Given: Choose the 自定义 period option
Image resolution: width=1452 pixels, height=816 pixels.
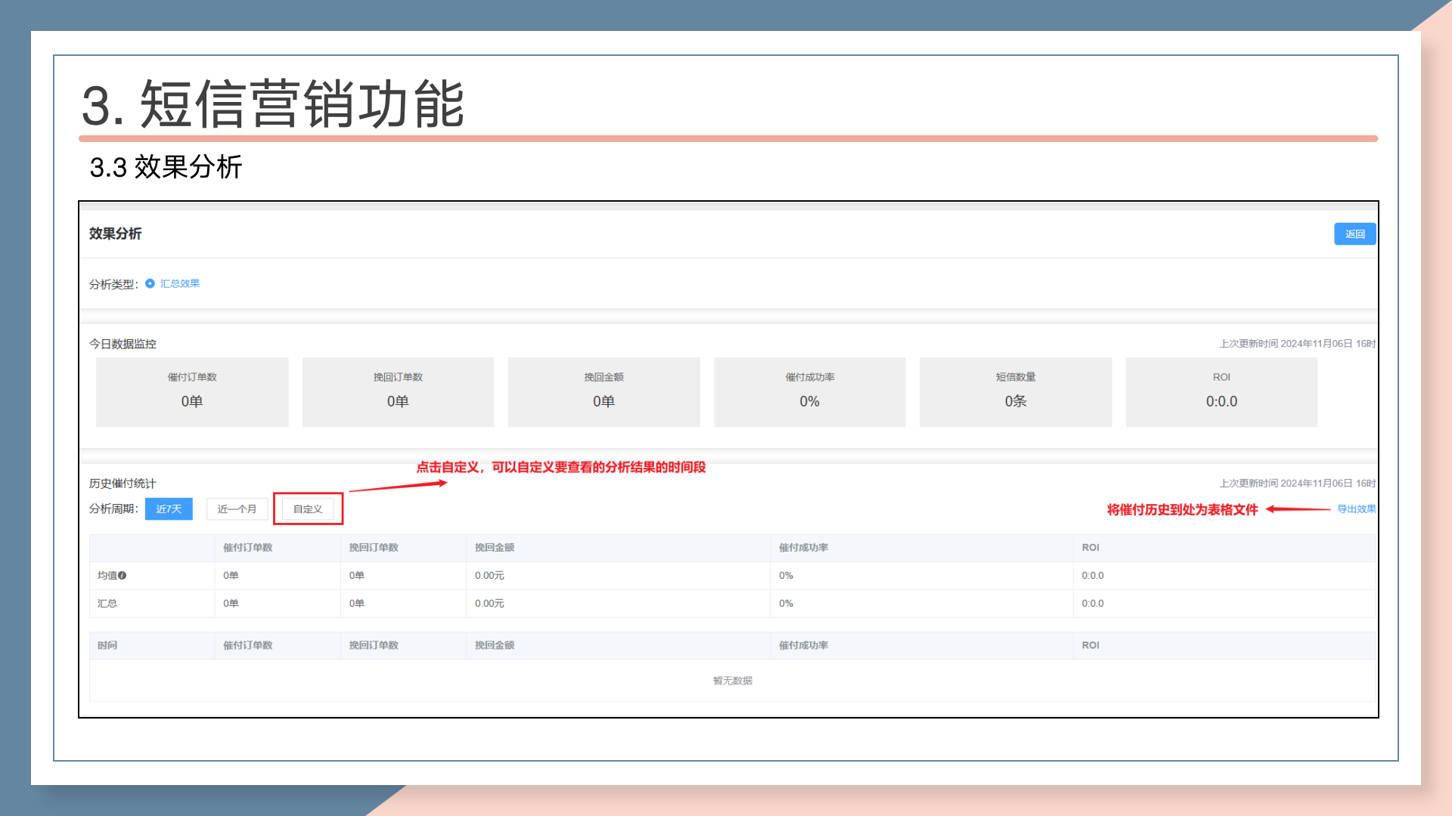Looking at the screenshot, I should [308, 509].
